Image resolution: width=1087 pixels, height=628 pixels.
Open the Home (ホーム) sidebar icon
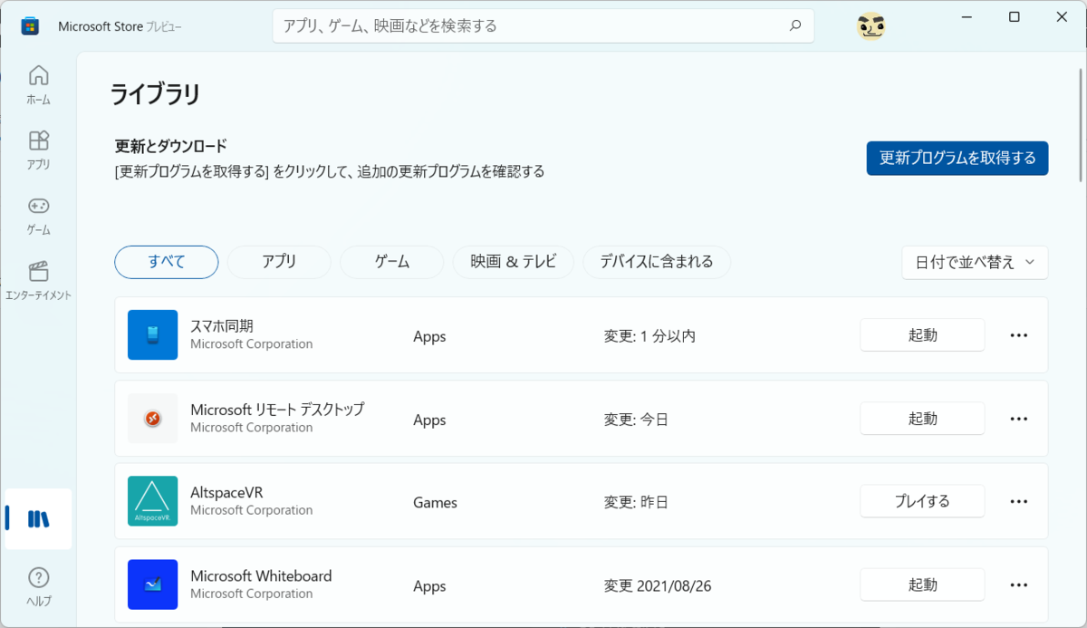(38, 85)
